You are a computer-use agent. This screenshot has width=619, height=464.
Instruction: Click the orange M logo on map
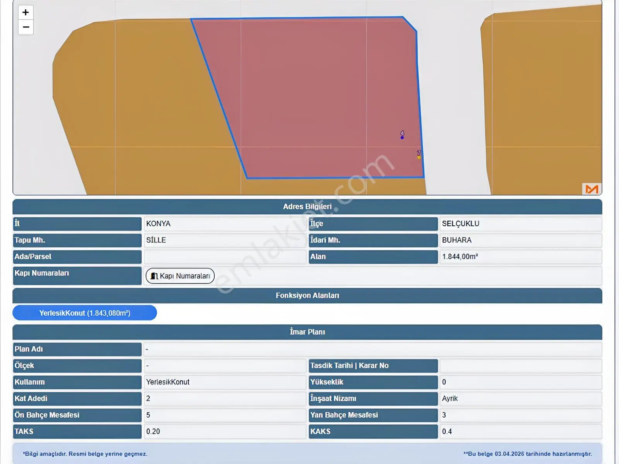592,189
